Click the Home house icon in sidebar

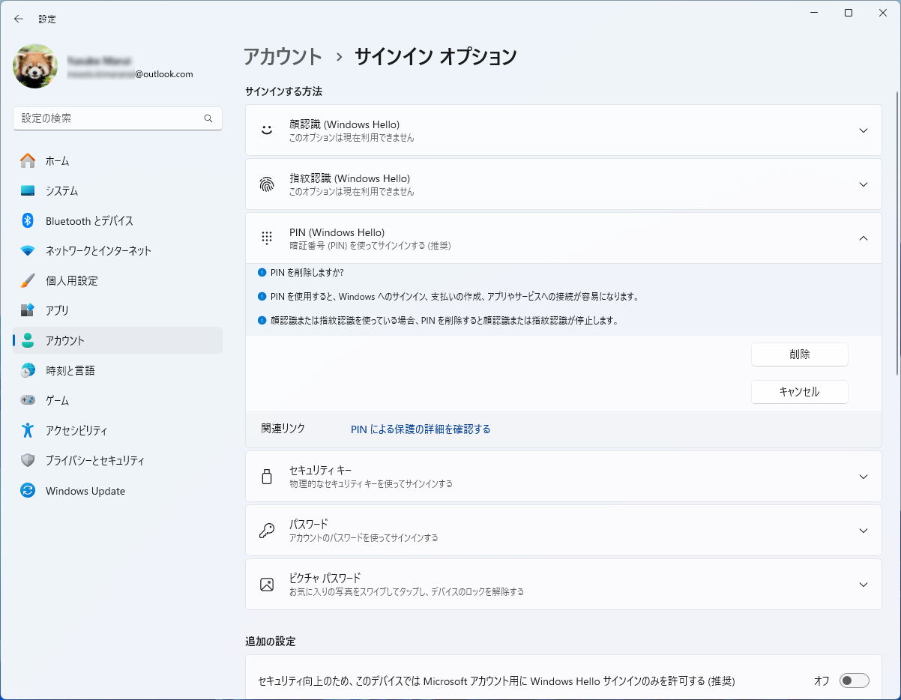[28, 160]
